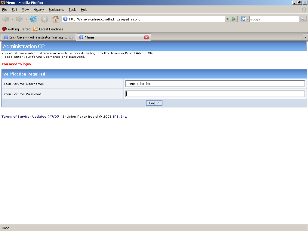Click the 'Done' status bar text
The image size is (308, 231).
[6, 228]
